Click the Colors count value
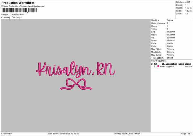 pos(186,5)
